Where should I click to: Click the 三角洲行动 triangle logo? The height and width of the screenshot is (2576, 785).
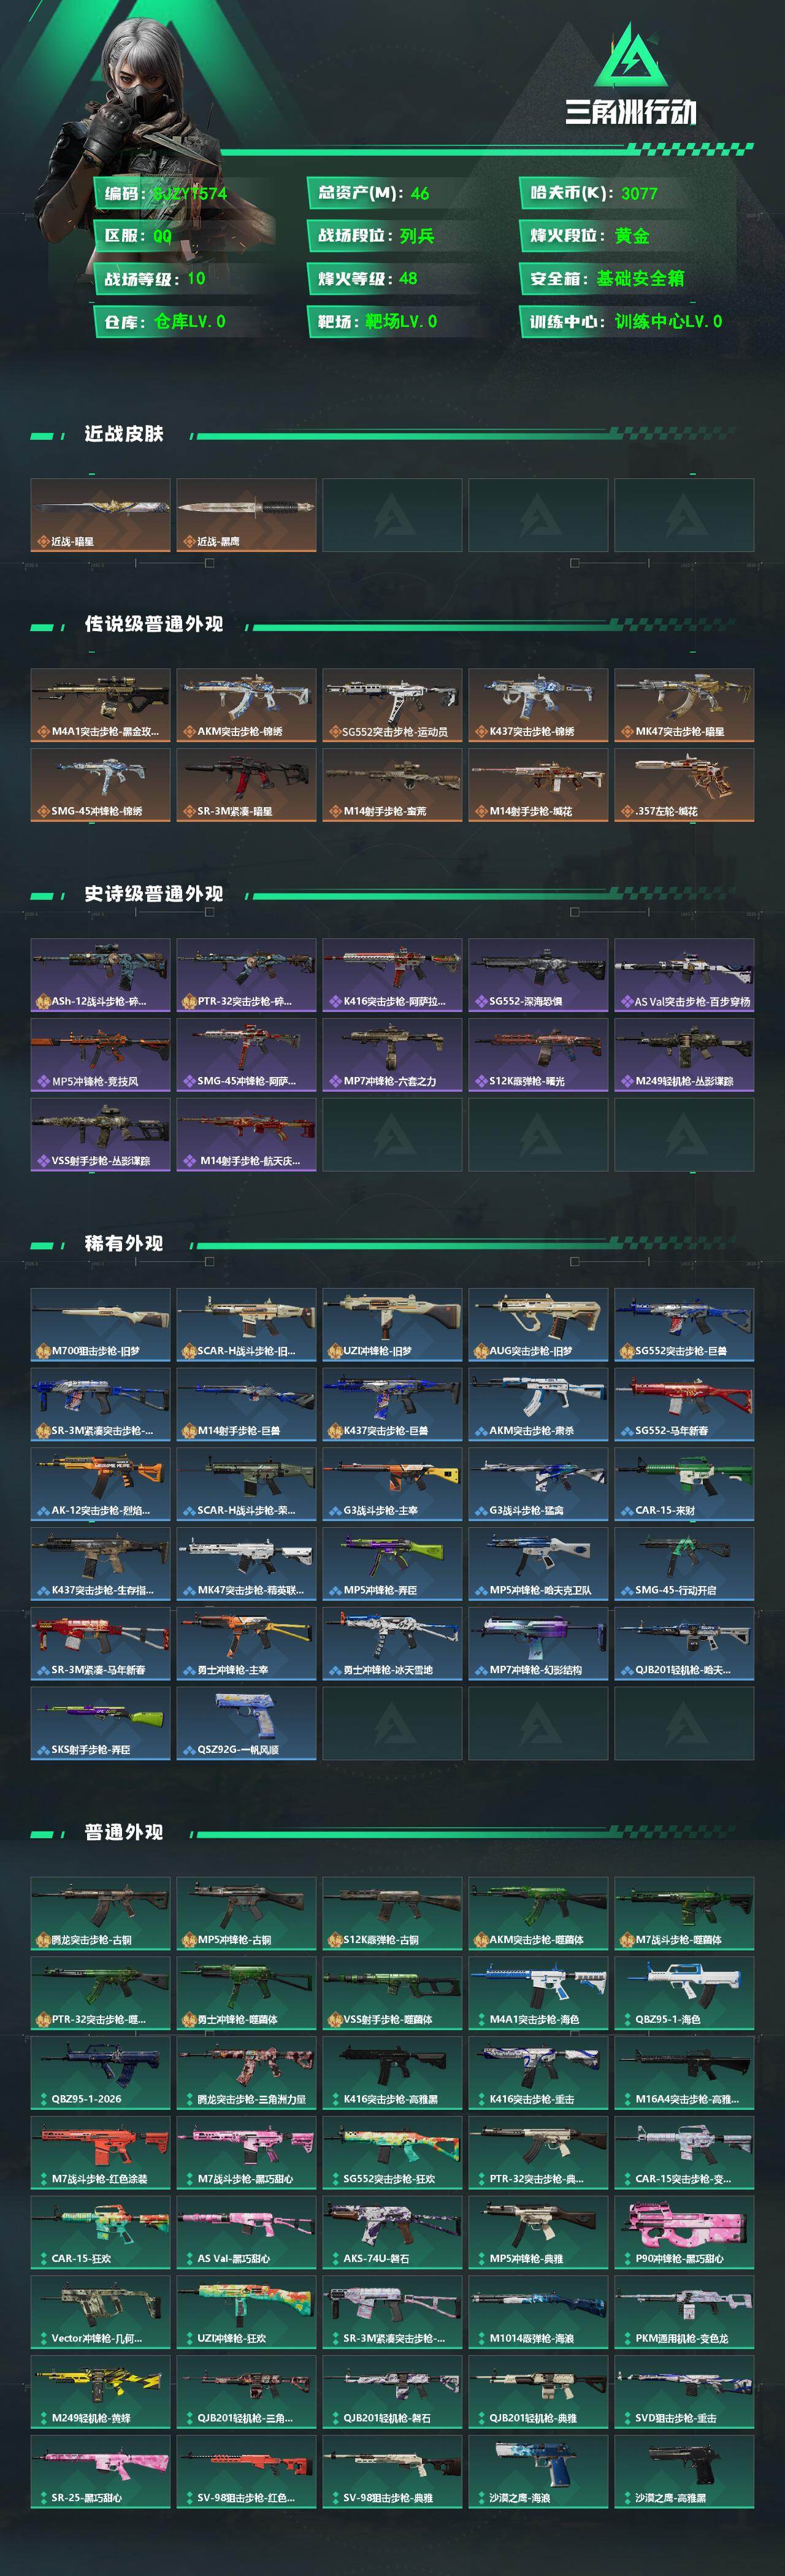(631, 56)
